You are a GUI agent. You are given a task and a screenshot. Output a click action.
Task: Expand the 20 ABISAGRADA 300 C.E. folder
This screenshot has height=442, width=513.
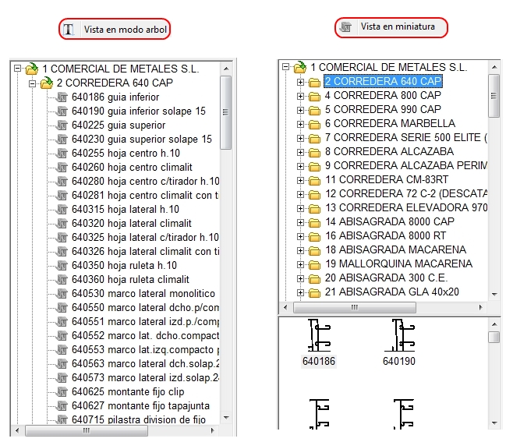point(300,278)
